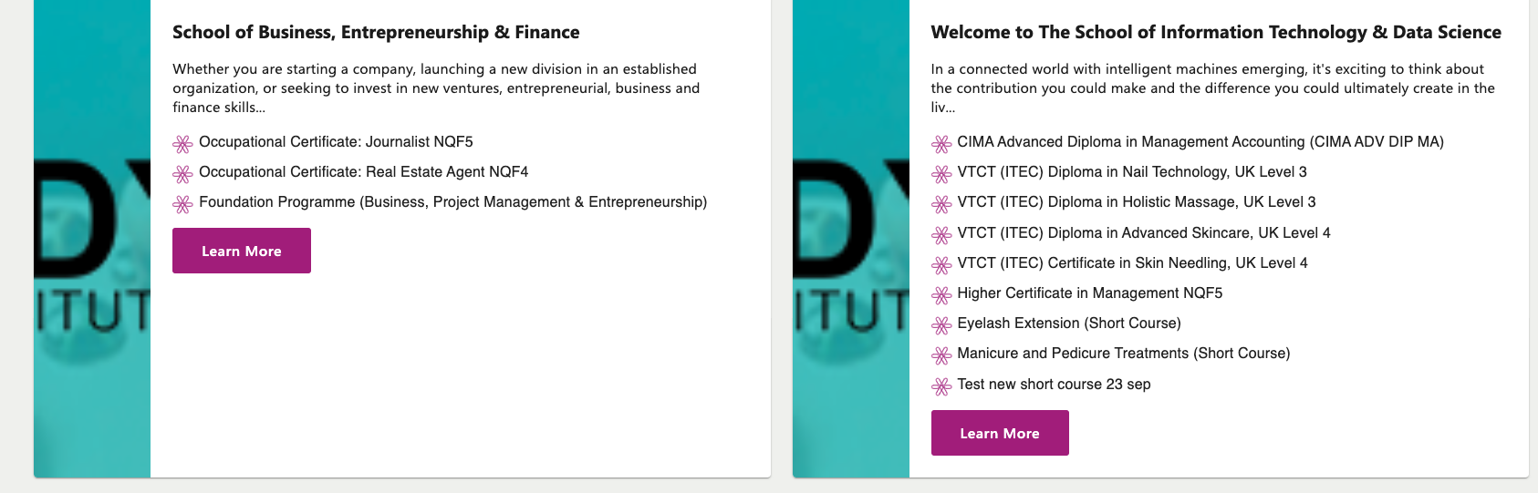Image resolution: width=1538 pixels, height=493 pixels.
Task: Click the bullet icon beside Nail Technology diploma
Action: point(941,174)
